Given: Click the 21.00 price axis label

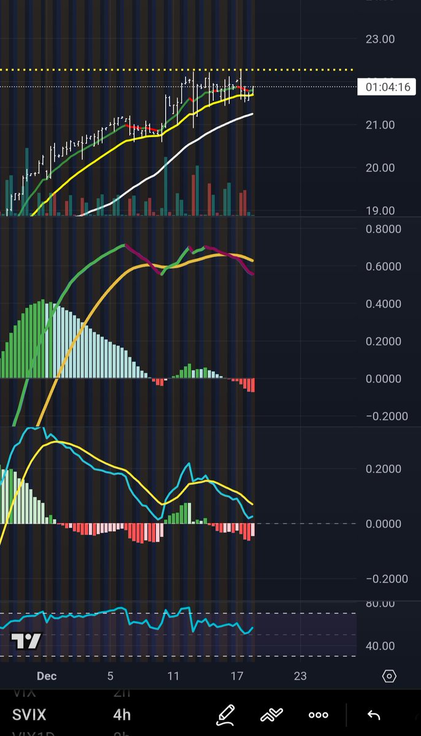Looking at the screenshot, I should [380, 125].
